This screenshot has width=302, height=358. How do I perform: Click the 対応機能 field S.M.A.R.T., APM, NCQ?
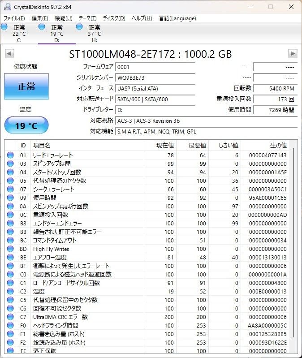(207, 132)
